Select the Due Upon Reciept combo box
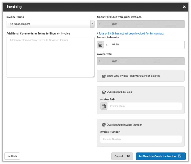This screenshot has height=164, width=191. [48, 24]
